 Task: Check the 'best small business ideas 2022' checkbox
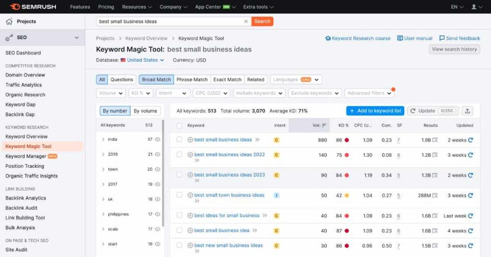(179, 154)
